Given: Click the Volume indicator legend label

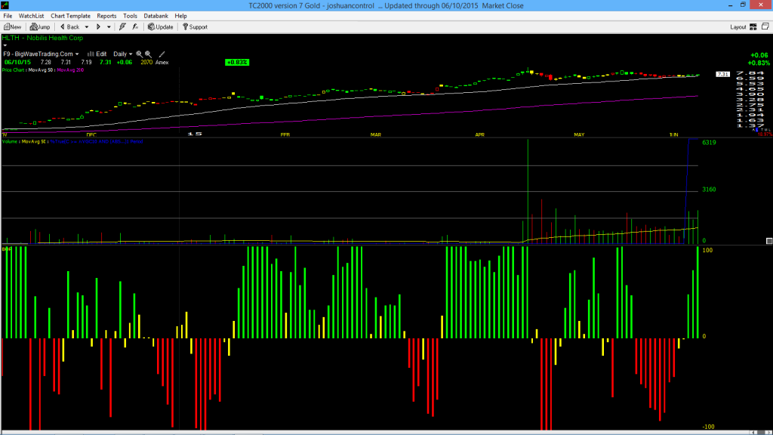Looking at the screenshot, I should tap(10, 141).
